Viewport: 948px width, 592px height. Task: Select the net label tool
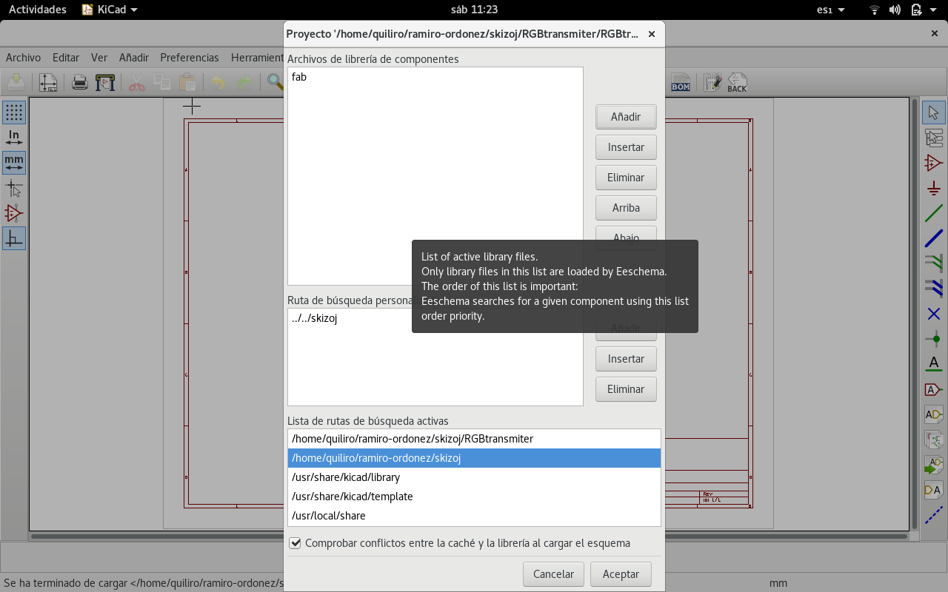point(934,364)
